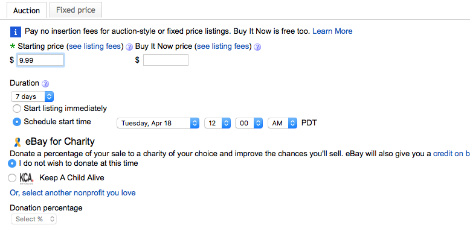This screenshot has width=470, height=234.
Task: Choose I do not wish to donate option
Action: pos(12,163)
